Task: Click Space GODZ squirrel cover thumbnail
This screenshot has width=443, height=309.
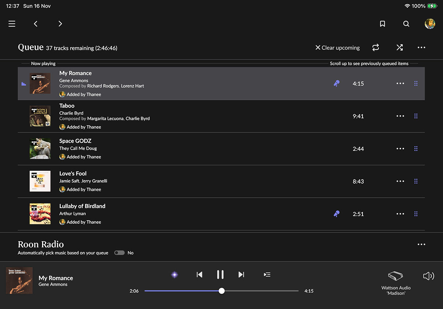Action: [x=40, y=149]
